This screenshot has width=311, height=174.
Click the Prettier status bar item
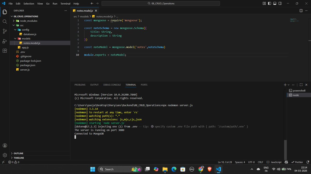pos(297,162)
